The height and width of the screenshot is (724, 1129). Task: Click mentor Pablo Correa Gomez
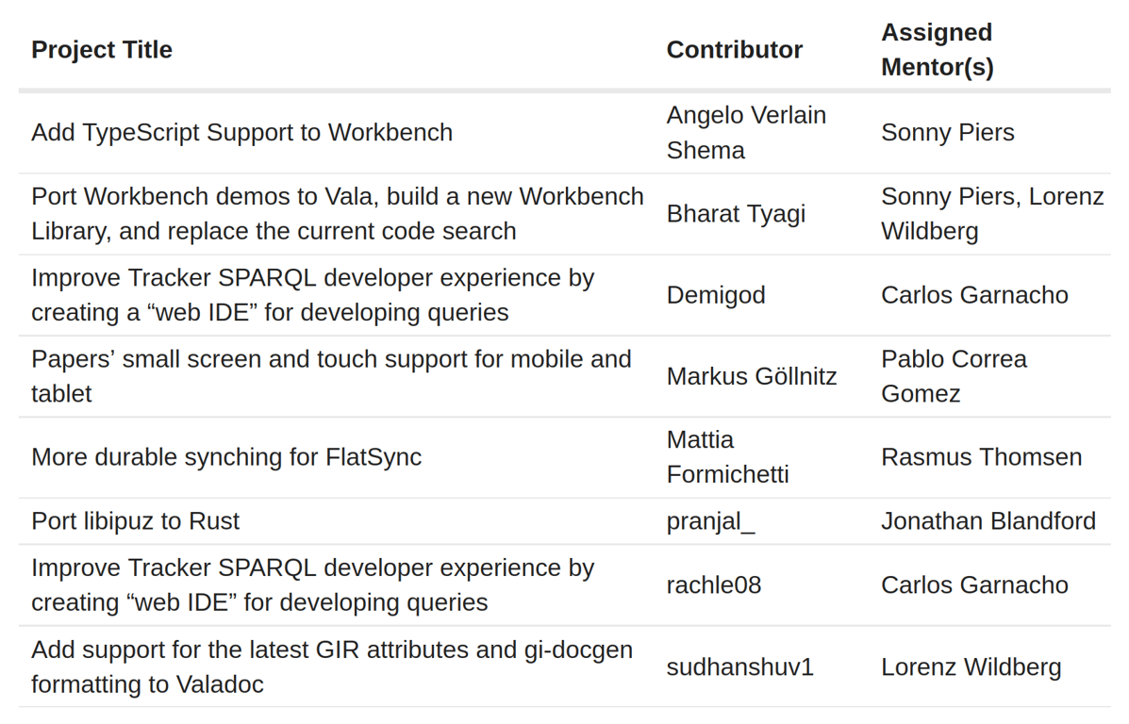[x=954, y=376]
